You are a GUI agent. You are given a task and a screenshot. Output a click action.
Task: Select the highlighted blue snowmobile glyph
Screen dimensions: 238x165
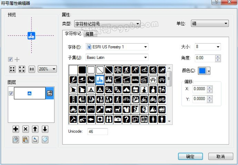coord(100,80)
